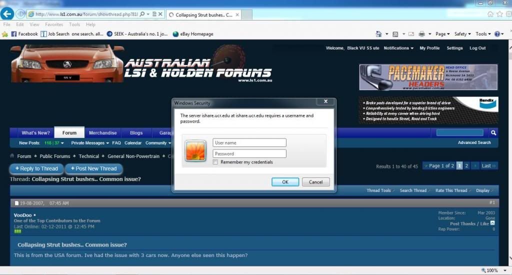Open the command bar Tools dropdown
Screen dimensions: 512x275
[483, 34]
